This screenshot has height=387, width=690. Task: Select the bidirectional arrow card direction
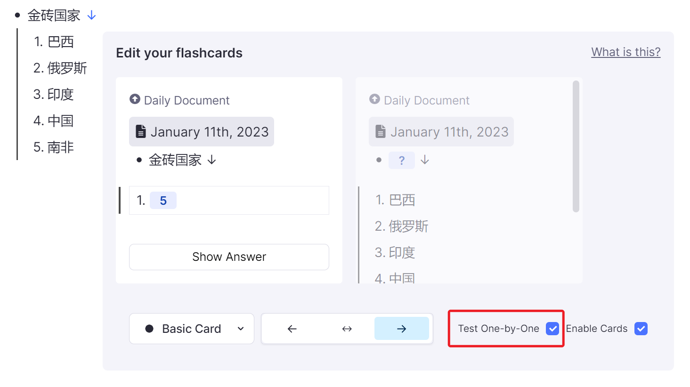pos(347,329)
